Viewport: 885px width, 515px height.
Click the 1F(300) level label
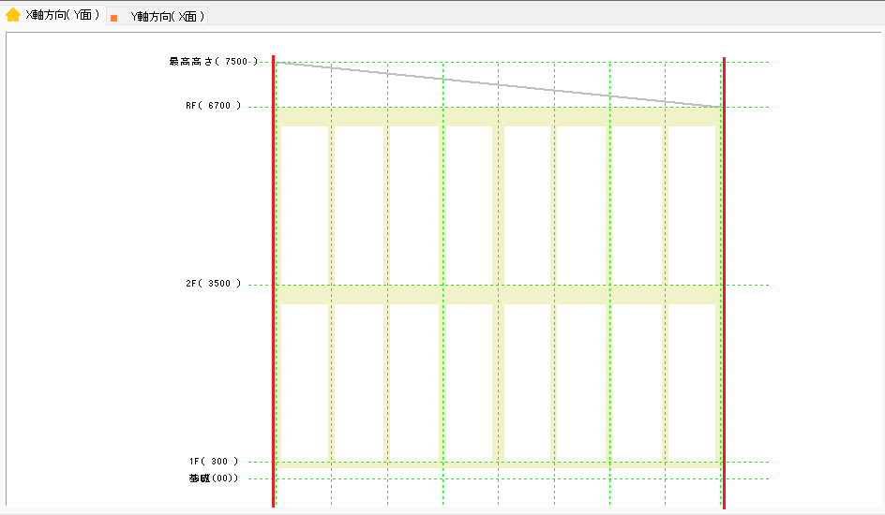click(x=213, y=461)
